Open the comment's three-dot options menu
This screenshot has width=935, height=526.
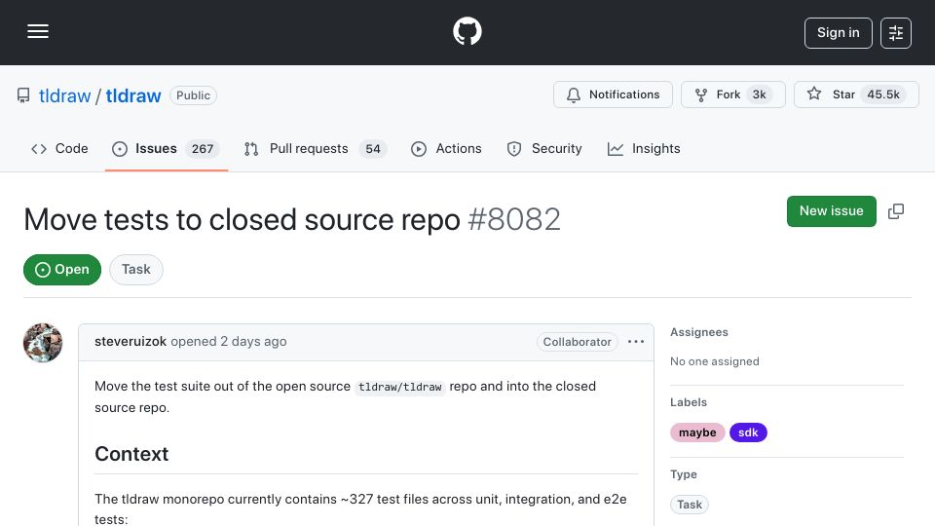click(636, 342)
